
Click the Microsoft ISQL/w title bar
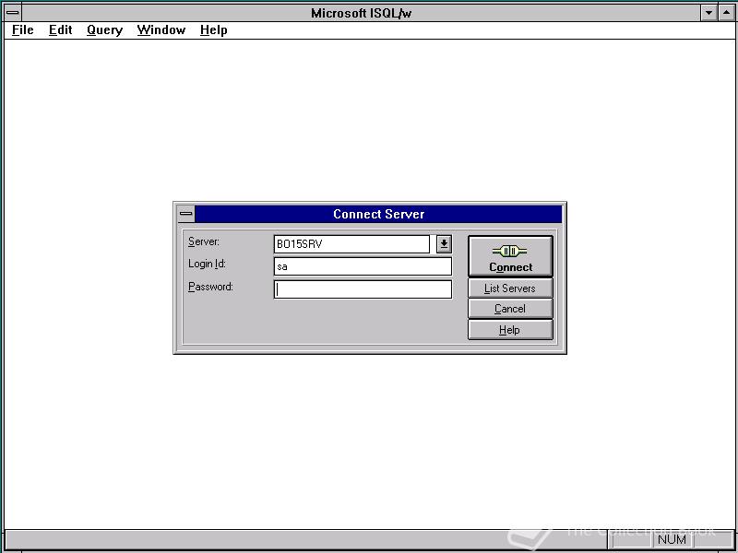pyautogui.click(x=361, y=13)
